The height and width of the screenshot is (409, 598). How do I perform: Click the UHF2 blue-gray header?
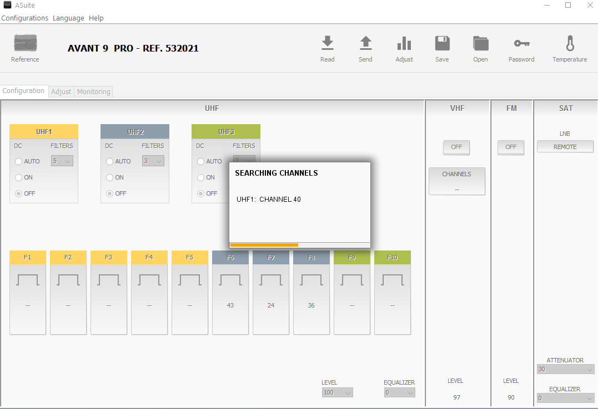[135, 131]
